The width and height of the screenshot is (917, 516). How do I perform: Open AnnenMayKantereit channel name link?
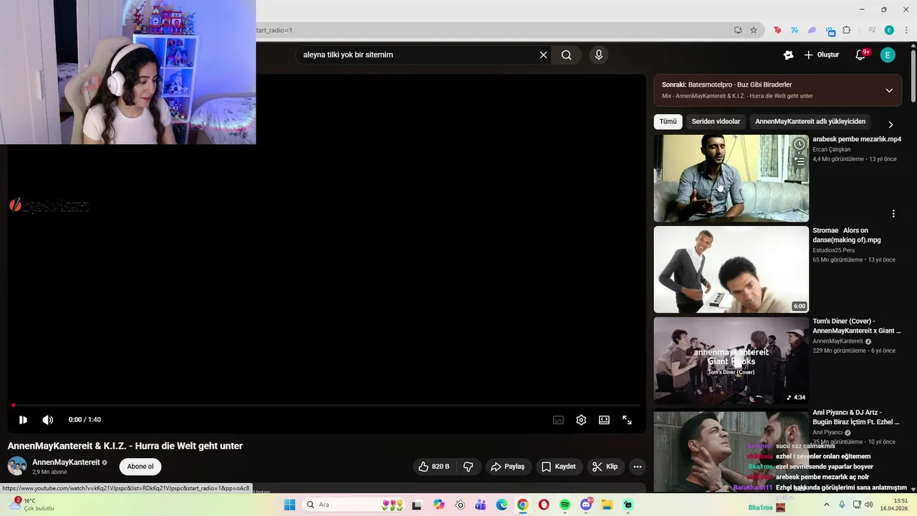(x=66, y=462)
